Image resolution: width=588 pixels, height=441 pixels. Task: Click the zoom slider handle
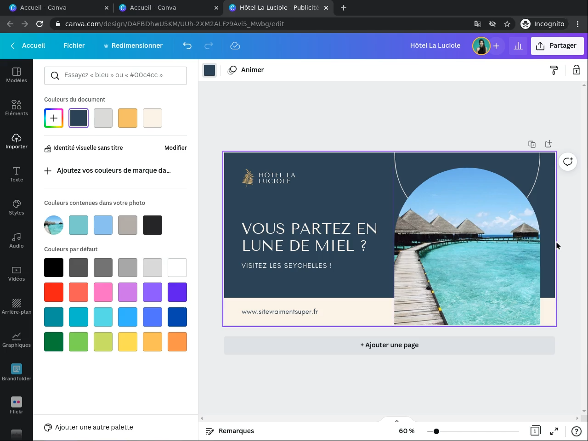436,431
